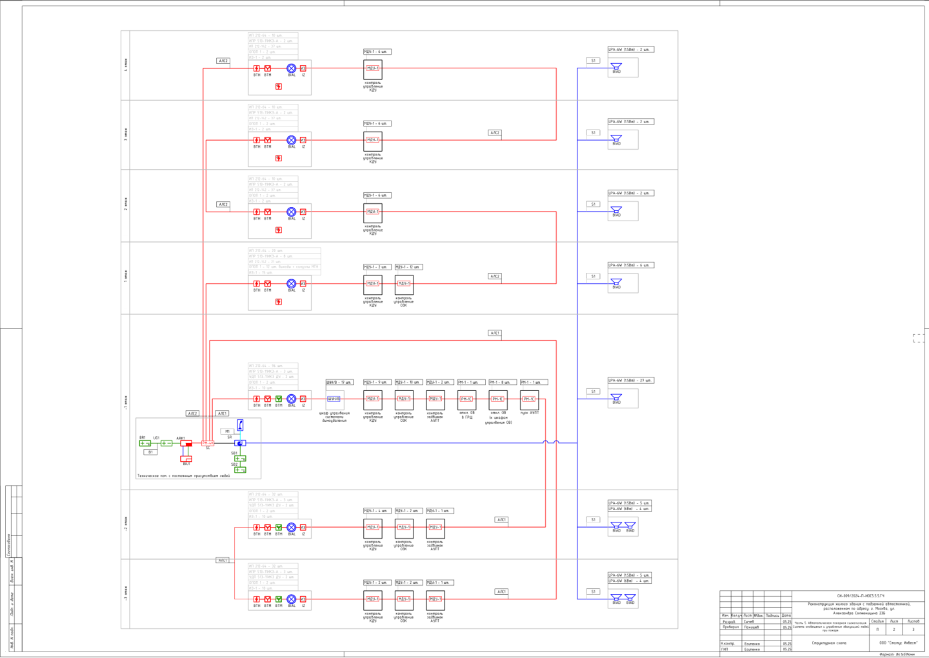The image size is (929, 658).
Task: Click the LPA-6W 27 шт. speaker label
Action: tap(630, 381)
